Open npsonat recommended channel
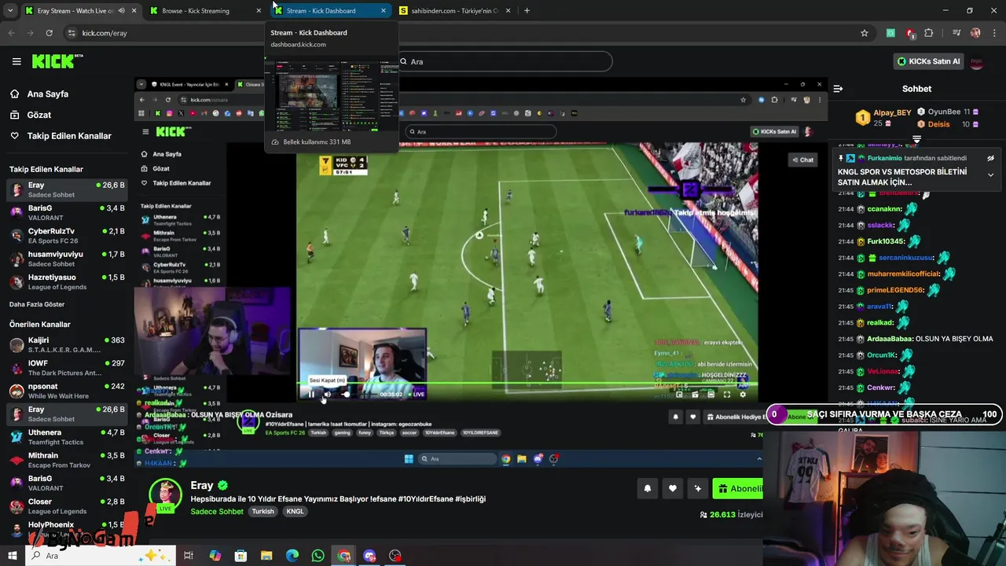The image size is (1006, 566). (66, 391)
